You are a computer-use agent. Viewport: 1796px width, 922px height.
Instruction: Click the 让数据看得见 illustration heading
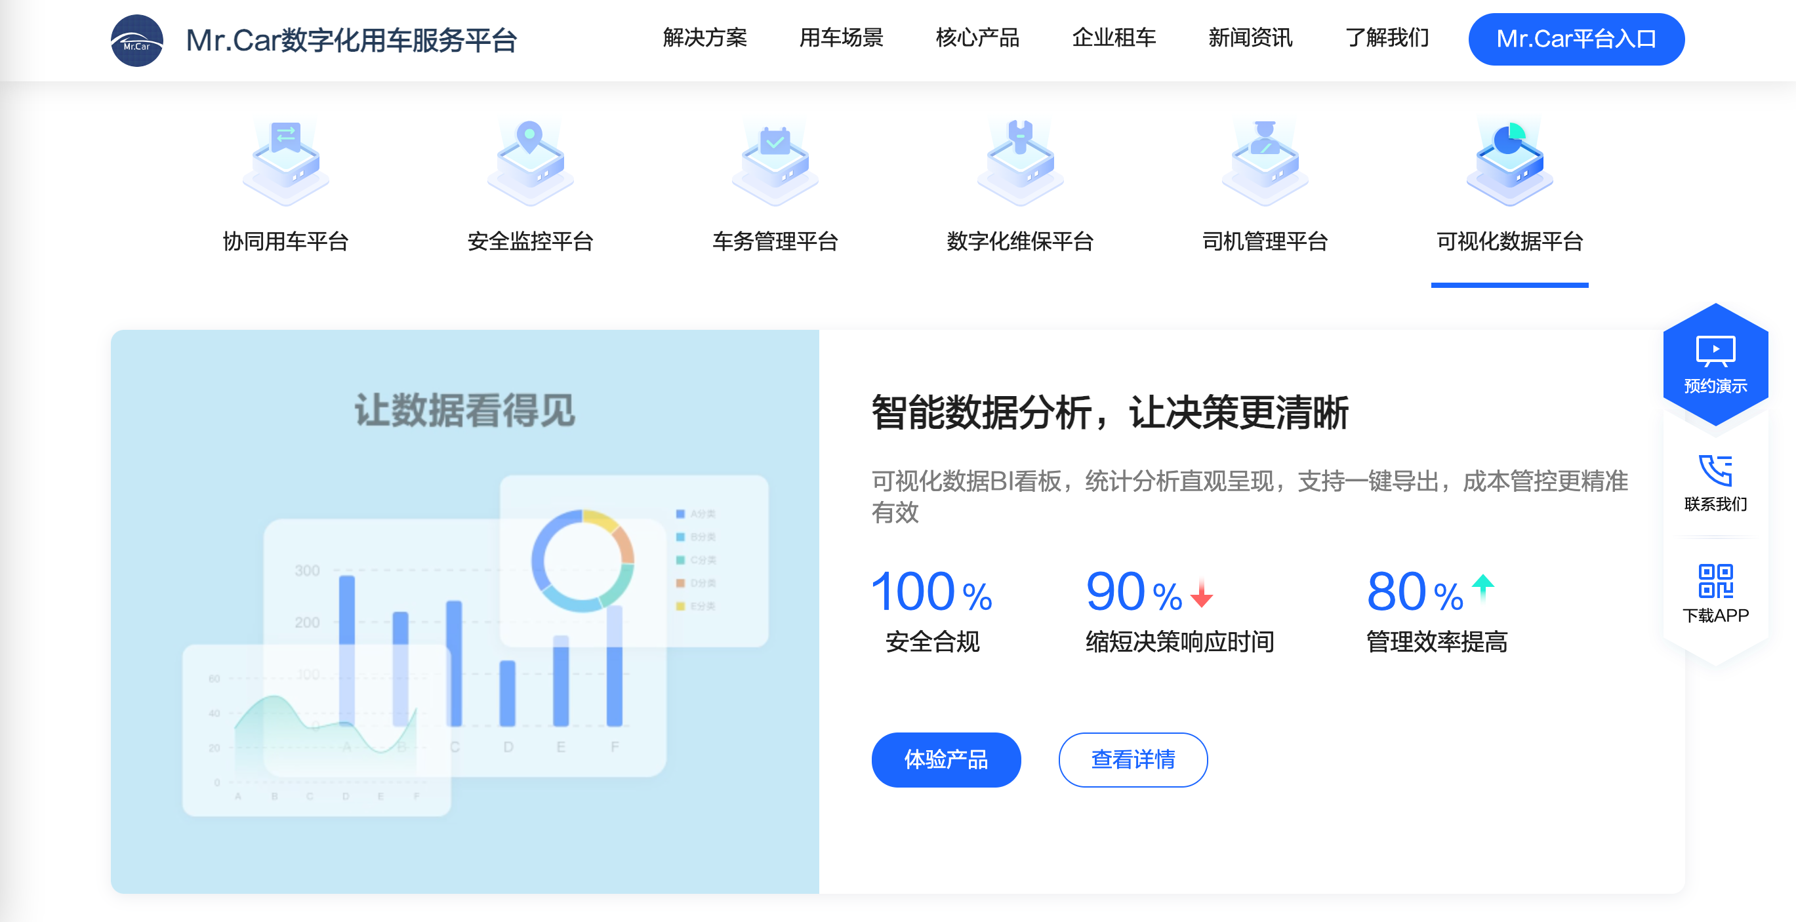click(x=464, y=410)
